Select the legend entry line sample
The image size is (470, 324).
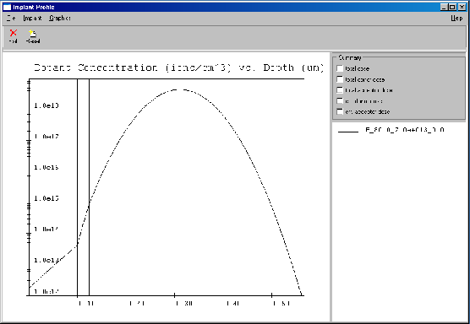pos(348,132)
